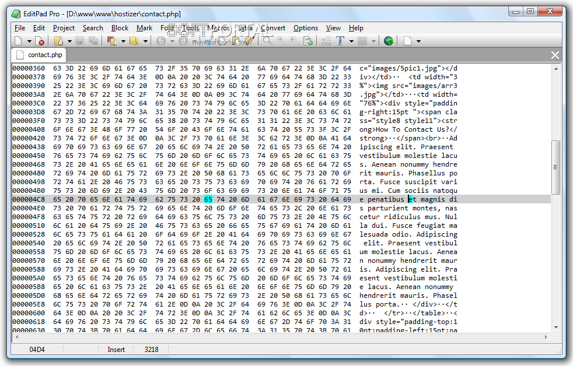573x366 pixels.
Task: Click the vertical scrollbar up arrow
Action: [x=556, y=69]
